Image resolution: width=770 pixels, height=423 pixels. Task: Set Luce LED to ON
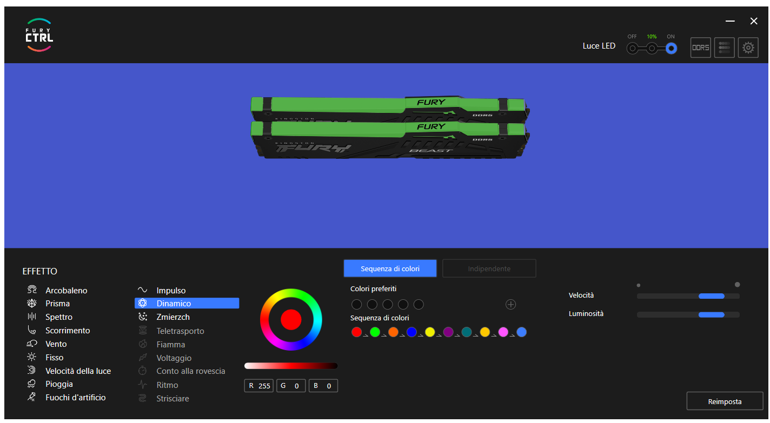coord(671,49)
